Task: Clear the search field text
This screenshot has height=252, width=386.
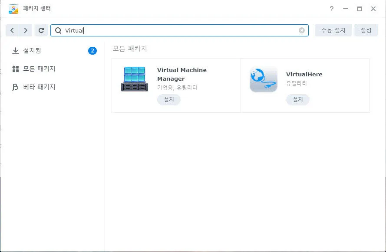Action: (302, 30)
